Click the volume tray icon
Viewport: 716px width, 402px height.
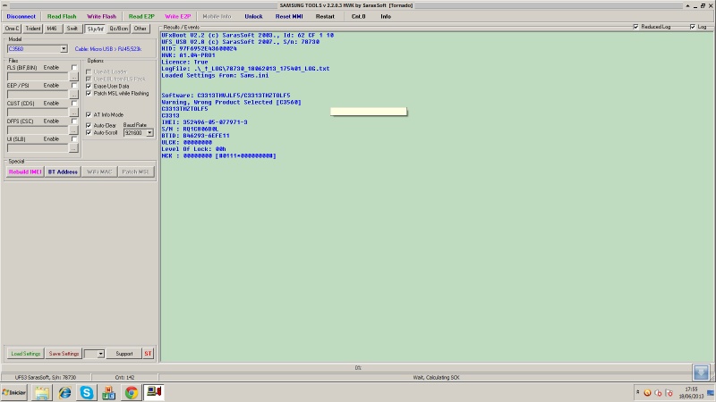pyautogui.click(x=658, y=393)
